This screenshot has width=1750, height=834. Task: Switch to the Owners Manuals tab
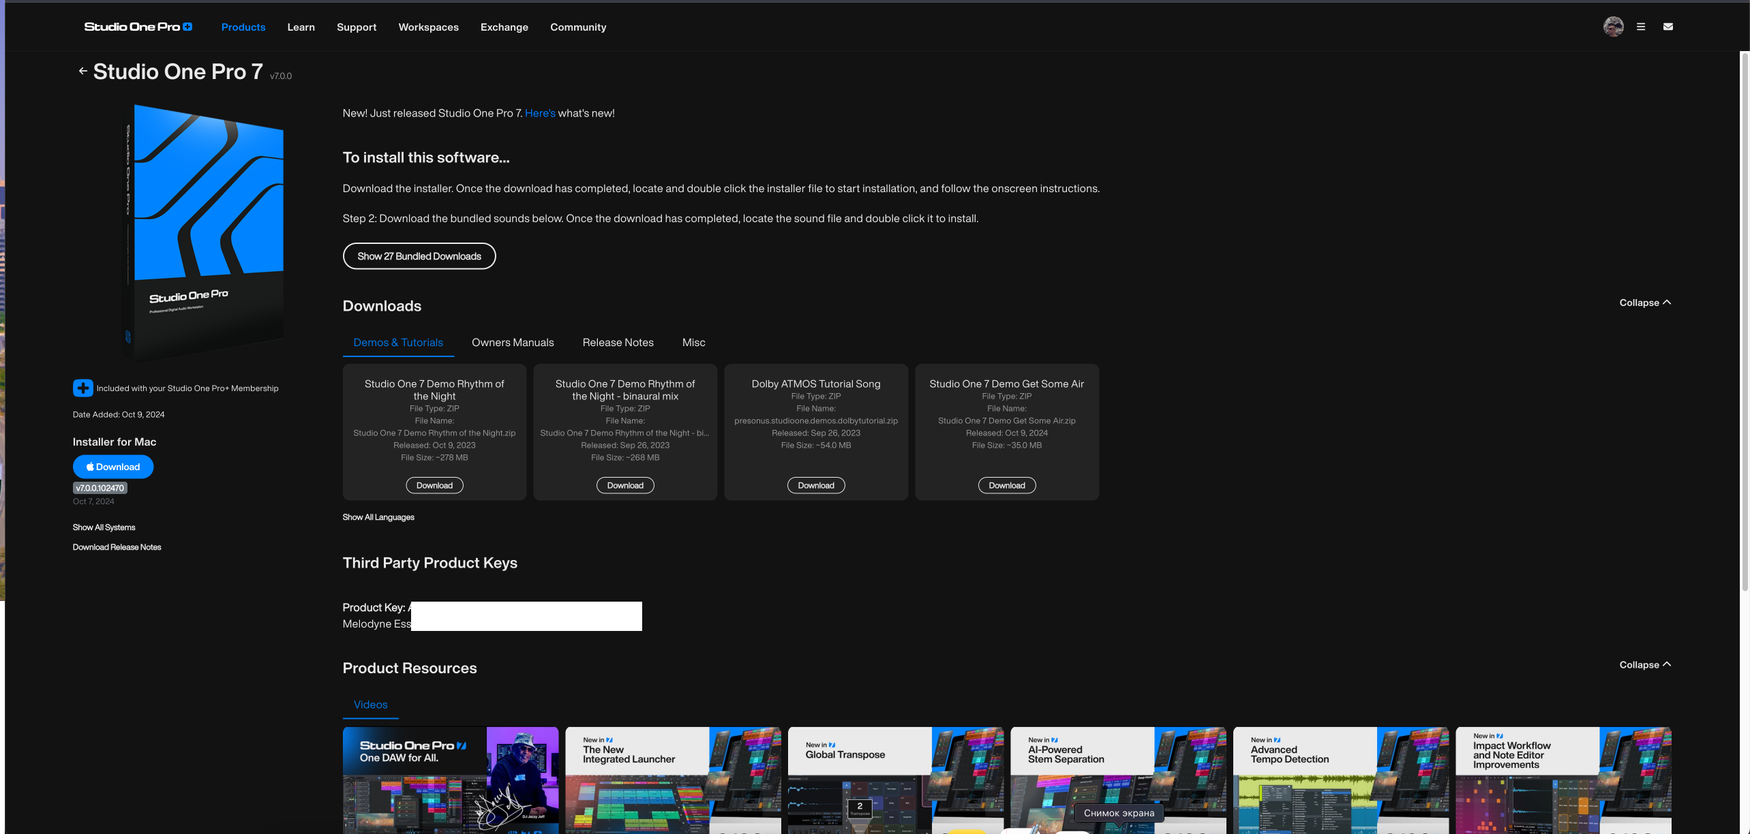pyautogui.click(x=512, y=343)
